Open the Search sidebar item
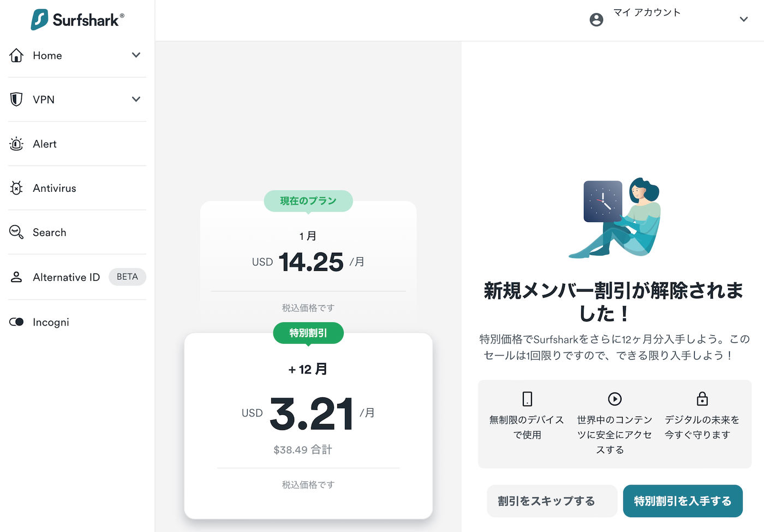This screenshot has width=764, height=532. point(77,232)
